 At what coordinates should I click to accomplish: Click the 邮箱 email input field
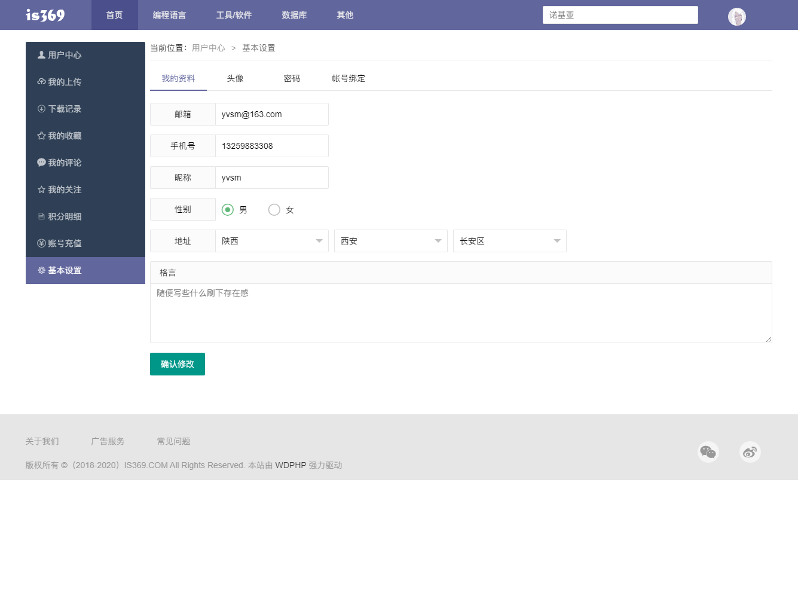click(x=272, y=114)
